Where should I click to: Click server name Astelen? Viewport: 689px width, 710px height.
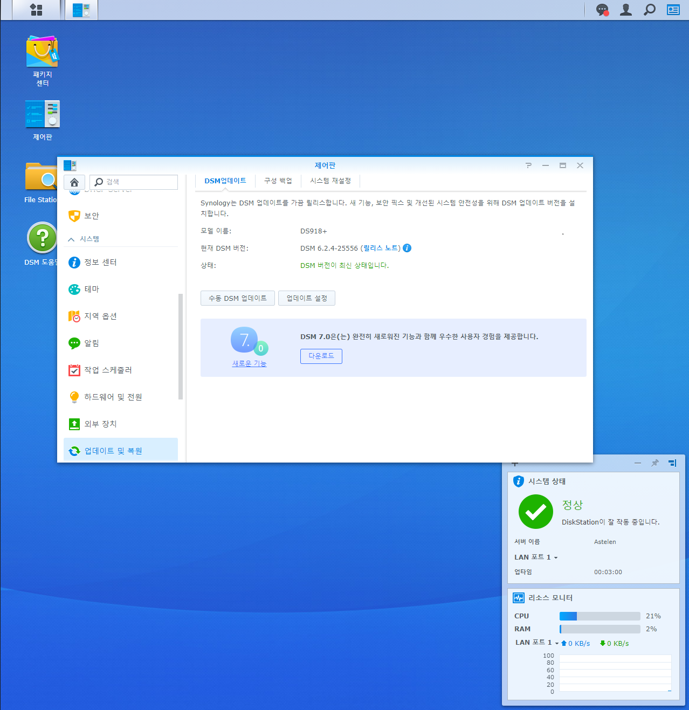pos(605,542)
